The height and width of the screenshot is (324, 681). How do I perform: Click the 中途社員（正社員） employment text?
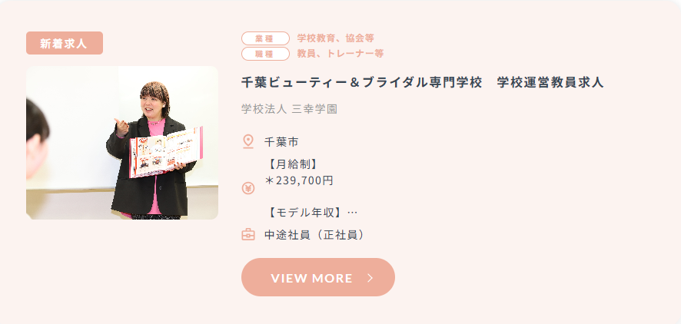pos(315,235)
